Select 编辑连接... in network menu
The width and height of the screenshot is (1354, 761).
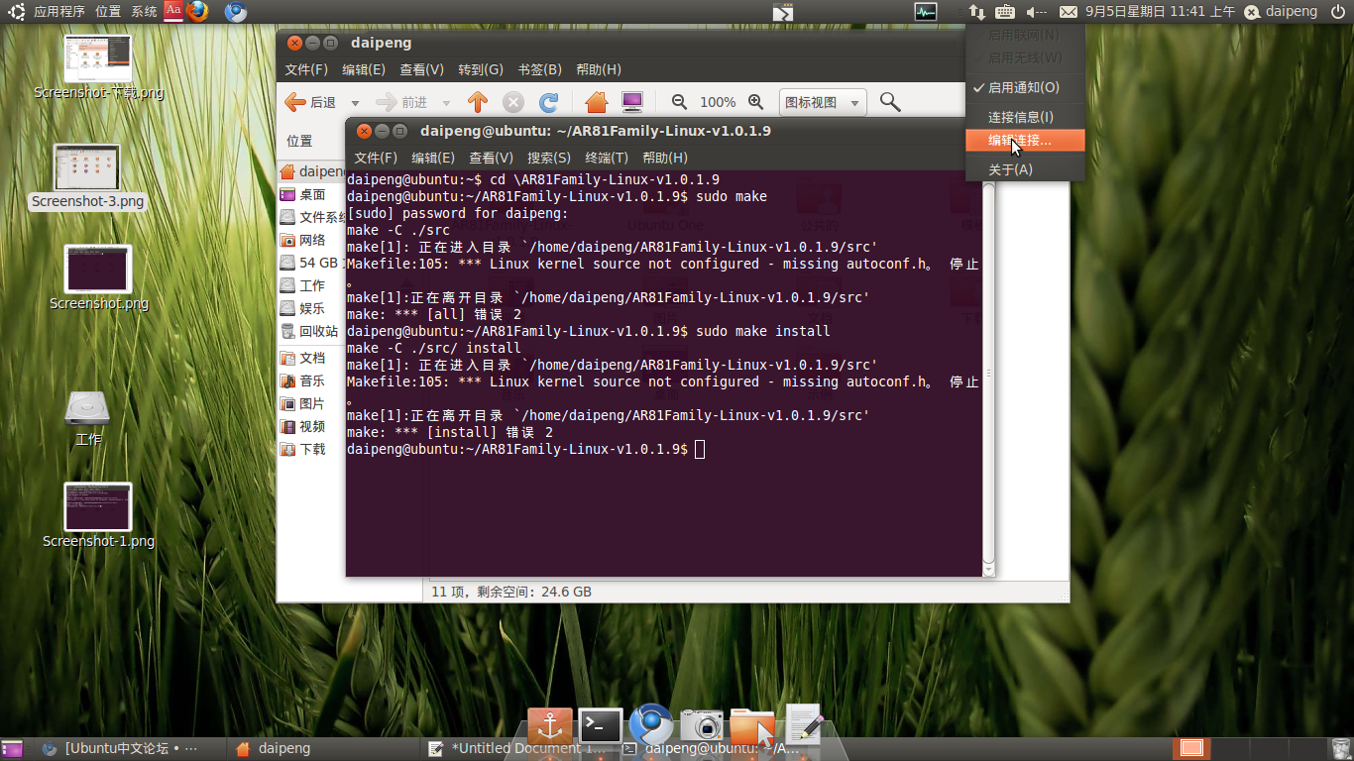point(1025,141)
